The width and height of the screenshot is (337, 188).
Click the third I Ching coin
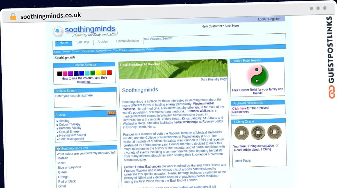(x=274, y=132)
